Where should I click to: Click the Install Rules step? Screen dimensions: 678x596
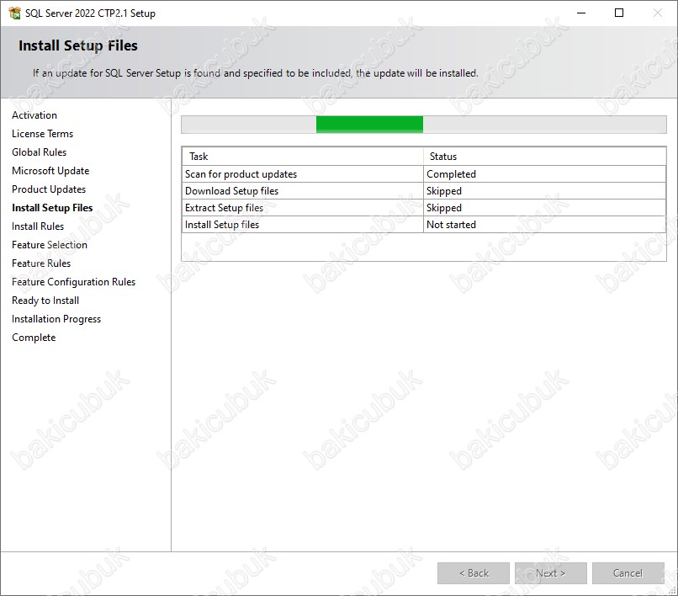[38, 226]
